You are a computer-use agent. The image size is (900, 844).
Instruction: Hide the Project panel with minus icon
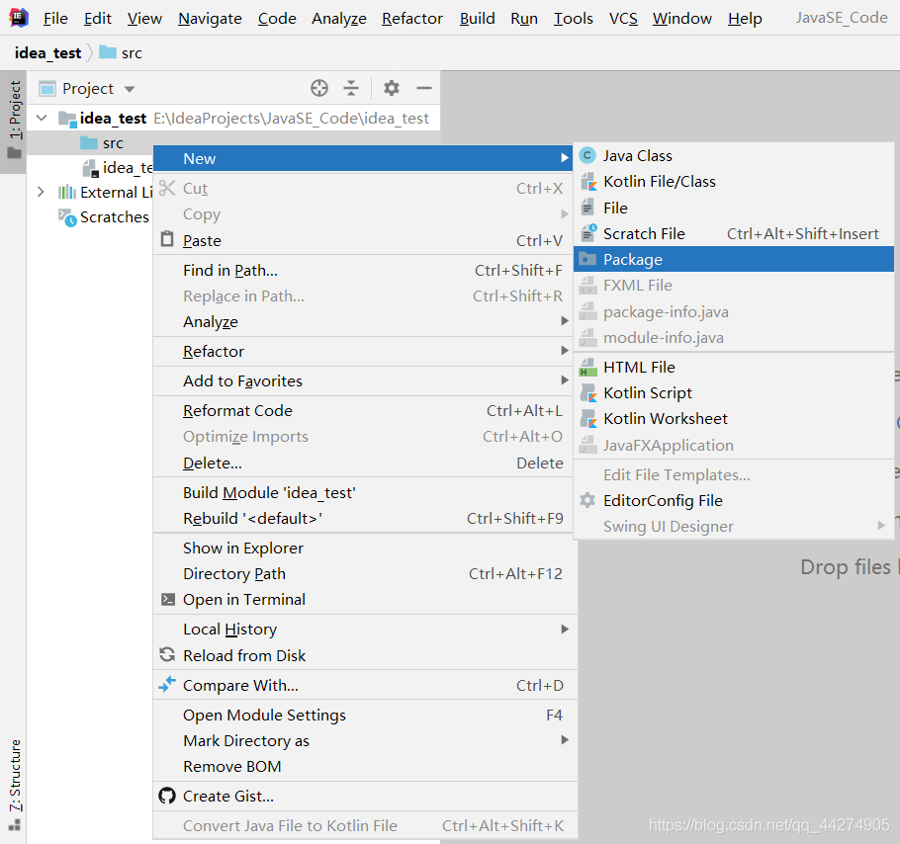point(424,88)
